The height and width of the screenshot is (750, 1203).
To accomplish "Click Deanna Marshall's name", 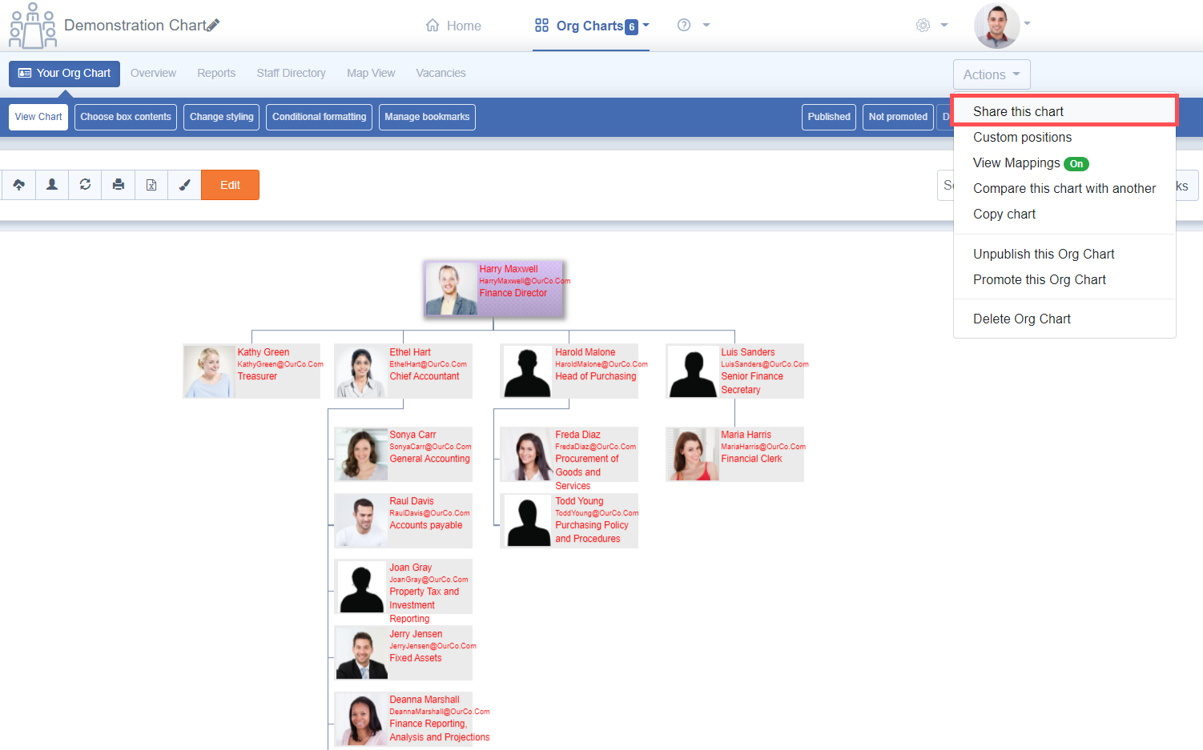I will 424,700.
